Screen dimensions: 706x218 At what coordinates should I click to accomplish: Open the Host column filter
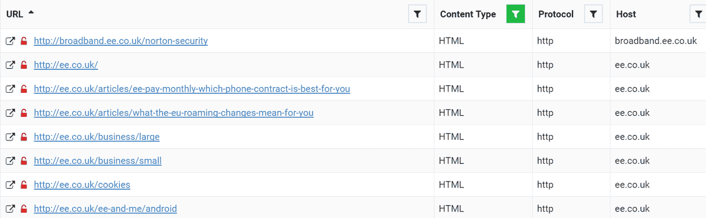pos(697,14)
